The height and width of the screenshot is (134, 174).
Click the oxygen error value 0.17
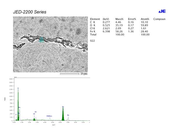(x=131, y=25)
